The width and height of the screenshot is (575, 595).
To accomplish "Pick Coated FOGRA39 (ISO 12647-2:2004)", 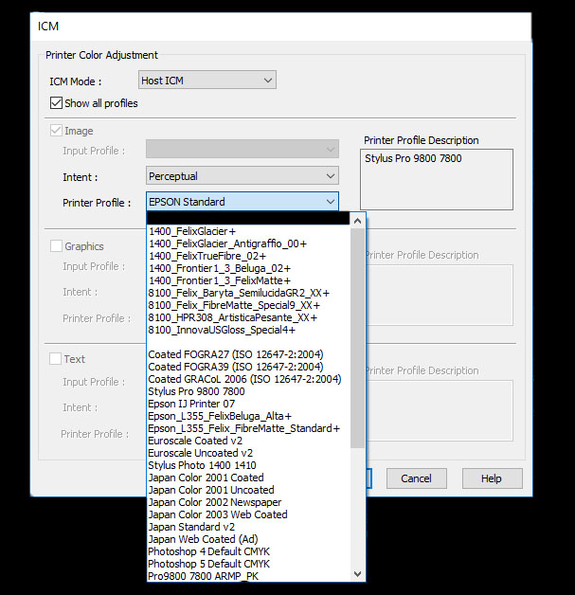I will point(248,367).
